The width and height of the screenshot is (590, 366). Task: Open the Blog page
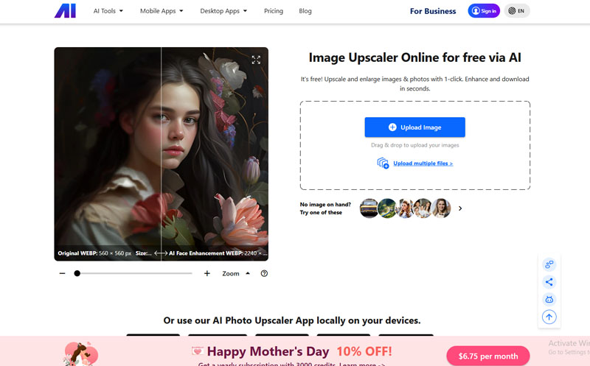[x=305, y=11]
